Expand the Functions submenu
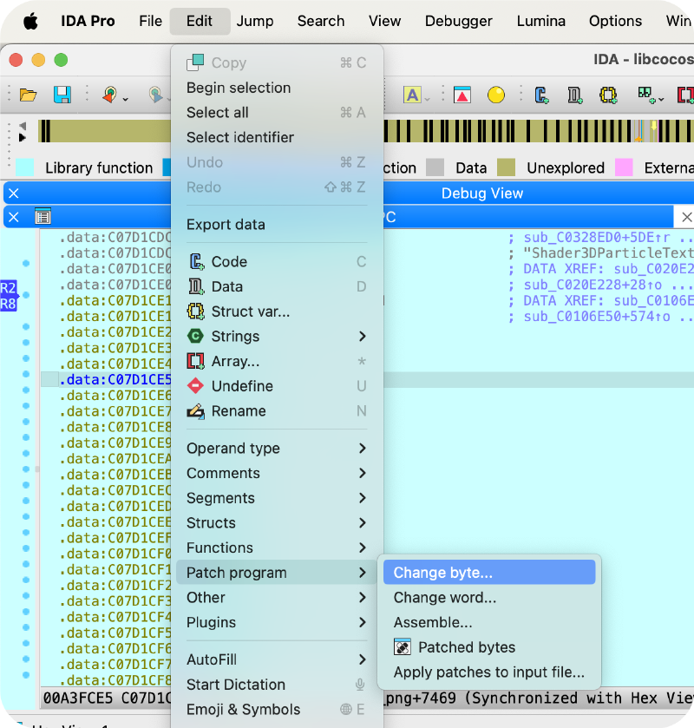Image resolution: width=694 pixels, height=728 pixels. click(276, 548)
